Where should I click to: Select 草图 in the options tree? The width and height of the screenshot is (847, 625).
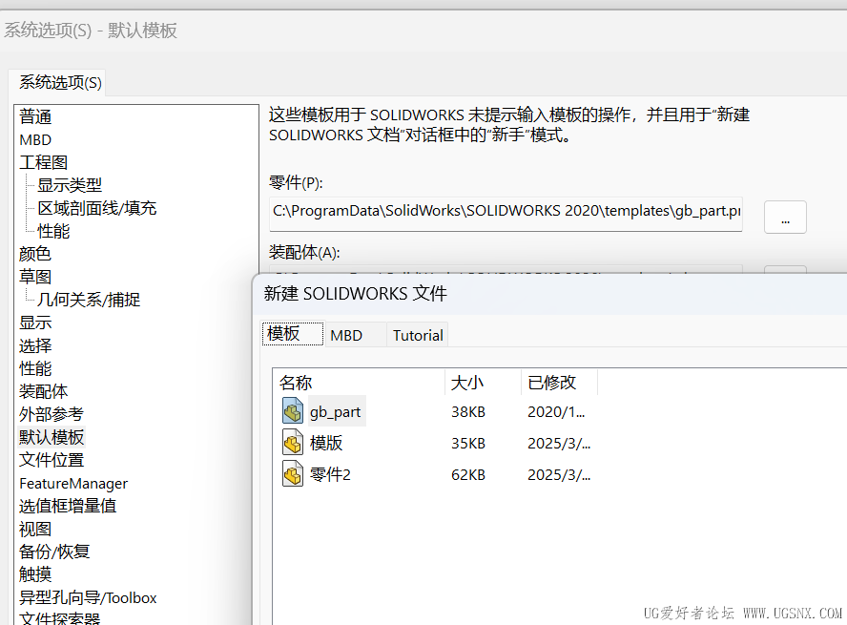click(x=35, y=277)
